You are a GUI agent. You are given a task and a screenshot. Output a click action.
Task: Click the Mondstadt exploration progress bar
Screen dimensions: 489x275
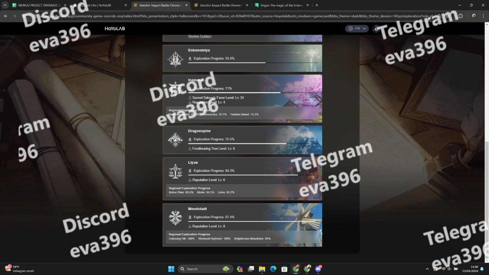(253, 221)
